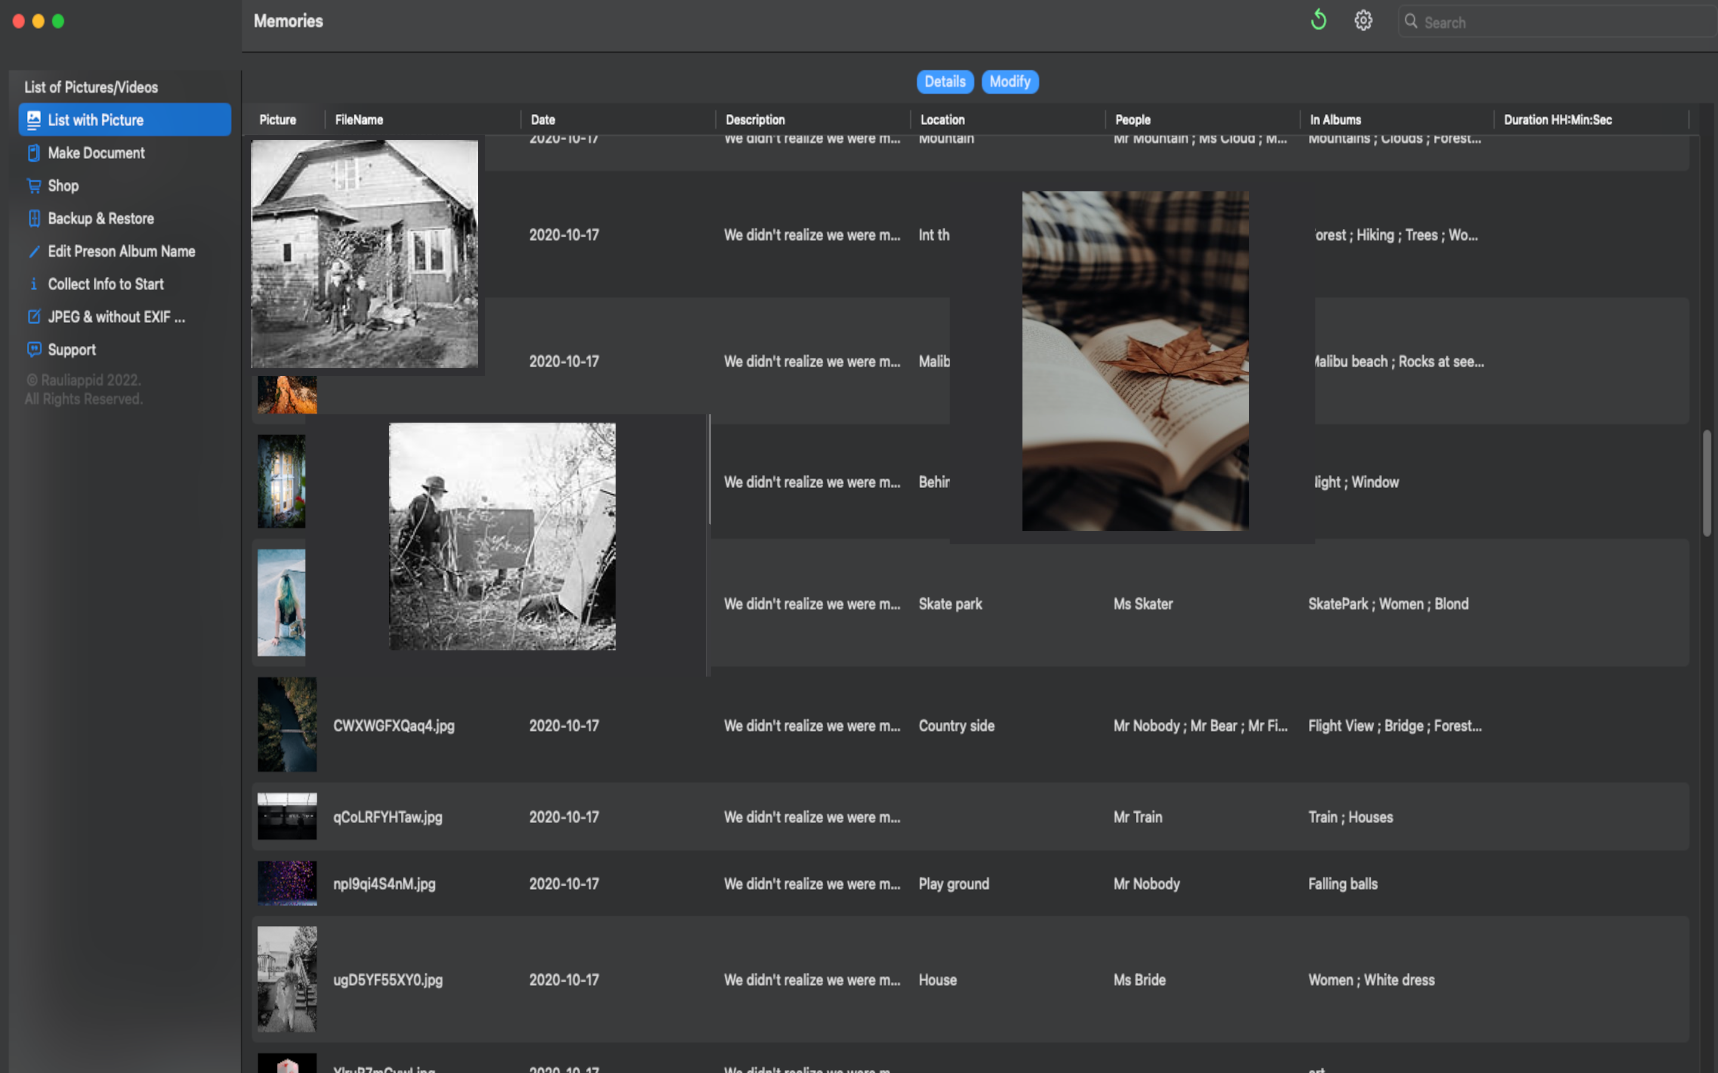This screenshot has width=1718, height=1073.
Task: Sort by the Description column header
Action: pos(755,119)
